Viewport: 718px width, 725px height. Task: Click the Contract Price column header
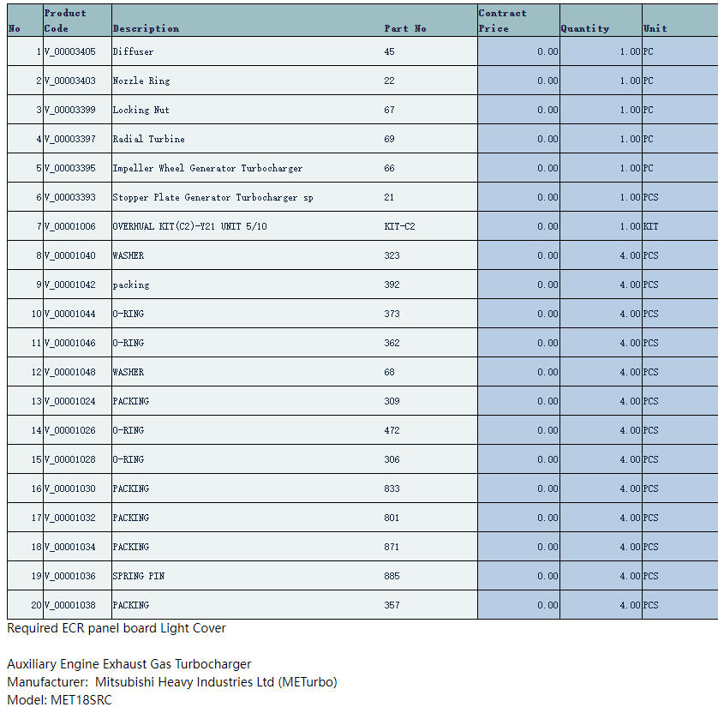coord(502,21)
